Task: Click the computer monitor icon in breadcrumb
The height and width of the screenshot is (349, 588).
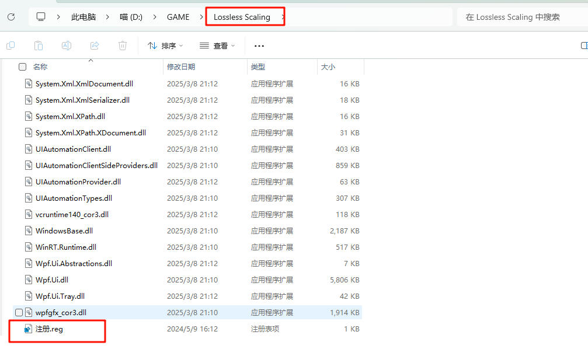Action: point(41,17)
